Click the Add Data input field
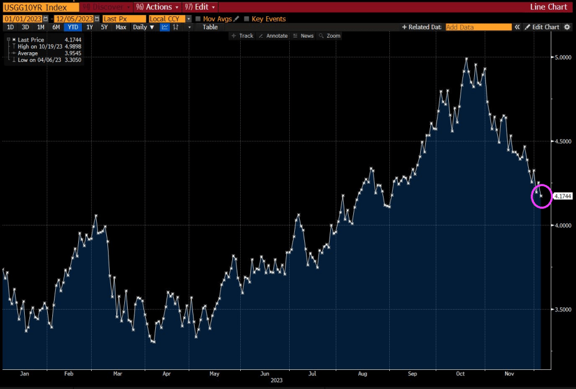The width and height of the screenshot is (576, 389). point(478,27)
